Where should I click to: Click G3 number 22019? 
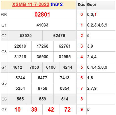pos(20,46)
